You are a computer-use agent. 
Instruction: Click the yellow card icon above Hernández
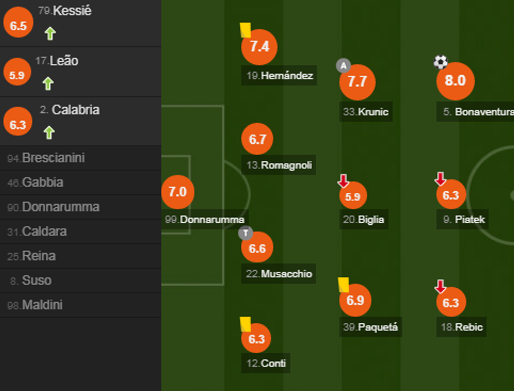tap(245, 30)
